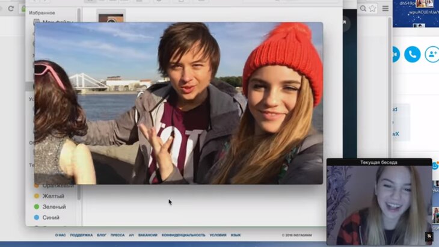439x247 pixels.
Task: Open the Вакансии footer link
Action: 147,235
